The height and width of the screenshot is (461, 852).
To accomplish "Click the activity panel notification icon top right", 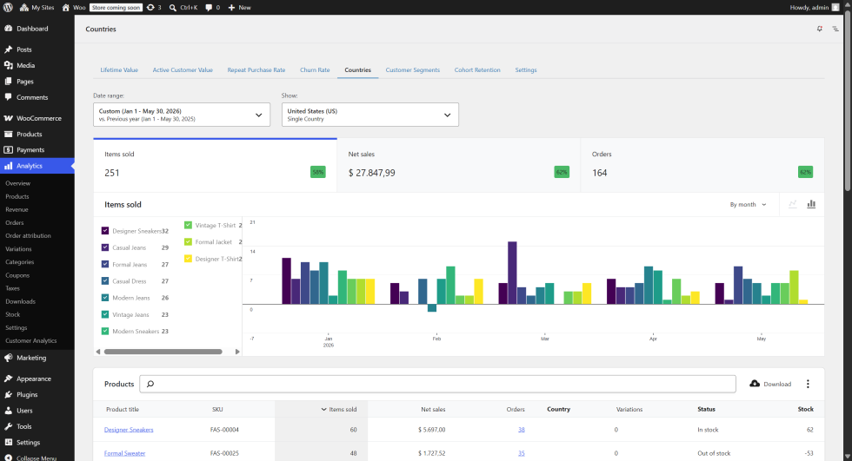I will pos(819,29).
